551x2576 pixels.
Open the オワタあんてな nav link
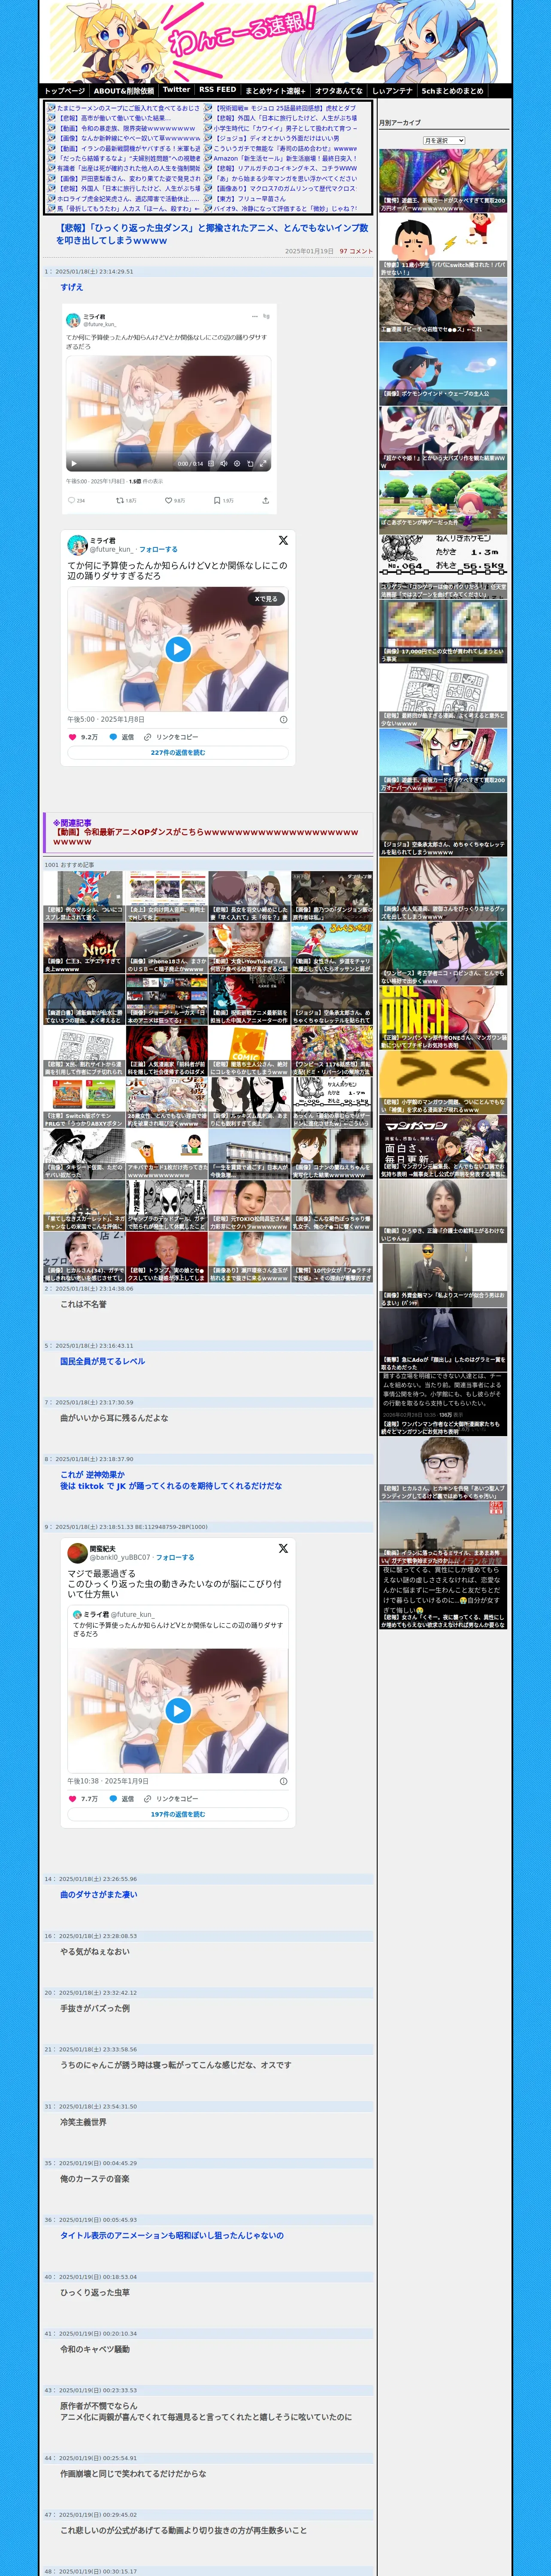339,91
